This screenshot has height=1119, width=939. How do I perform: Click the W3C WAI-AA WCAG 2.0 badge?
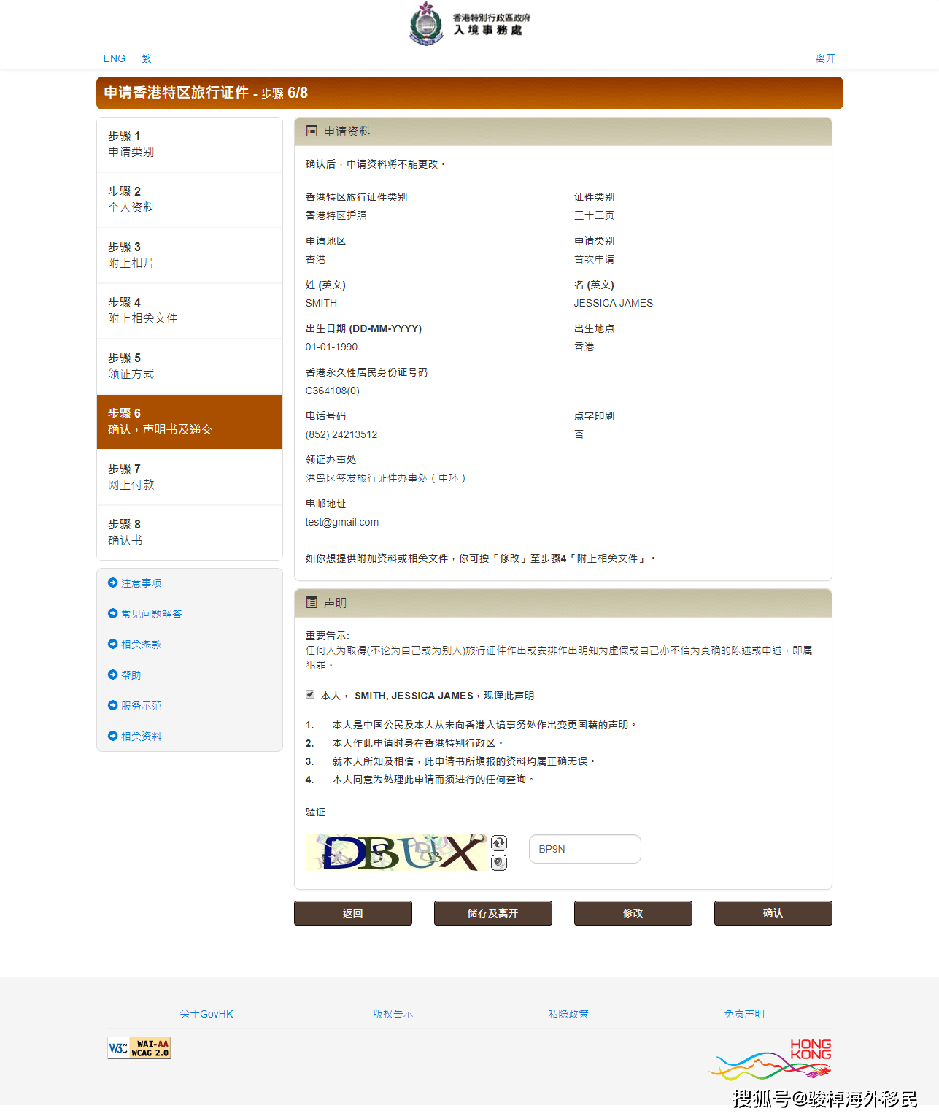pos(139,1048)
